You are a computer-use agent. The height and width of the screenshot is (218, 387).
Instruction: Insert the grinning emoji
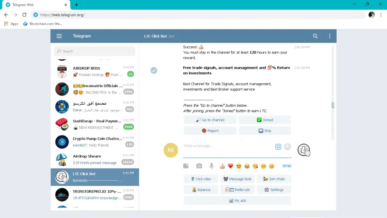pos(272,166)
